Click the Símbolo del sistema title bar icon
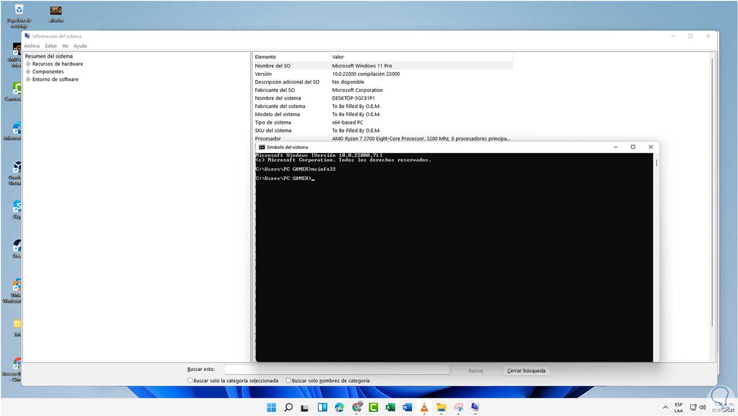 [262, 147]
